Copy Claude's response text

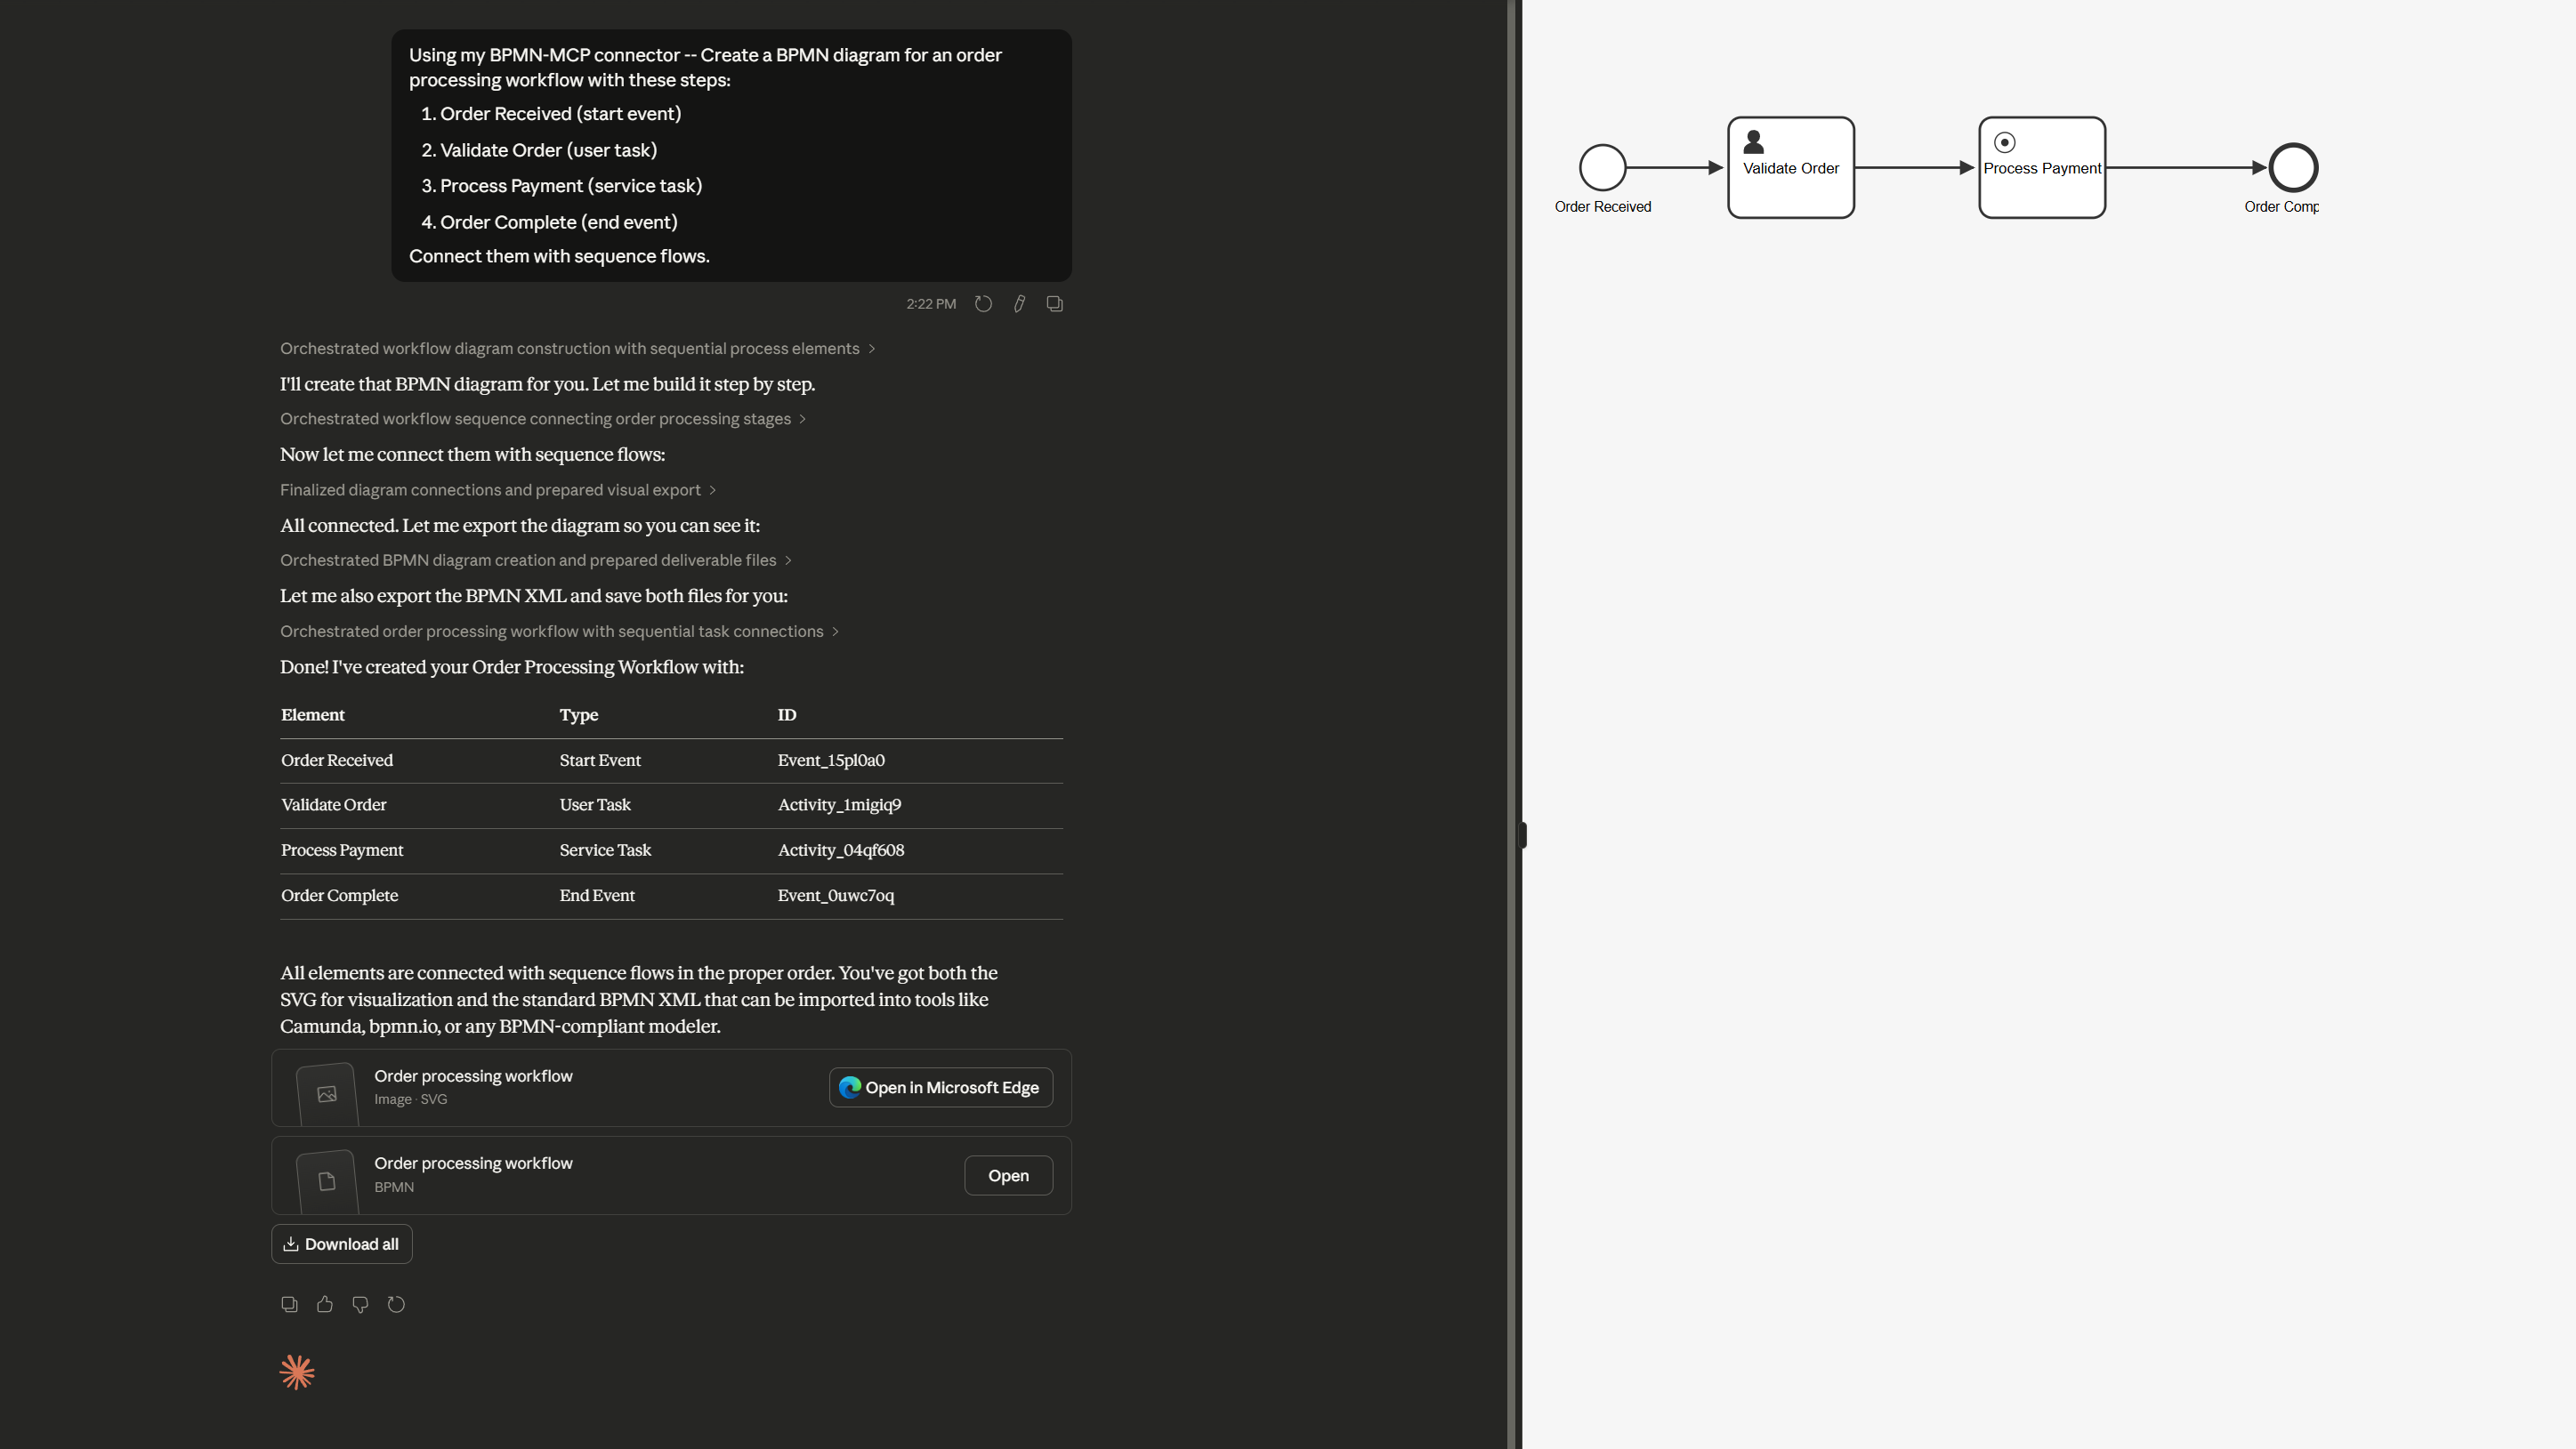289,1305
